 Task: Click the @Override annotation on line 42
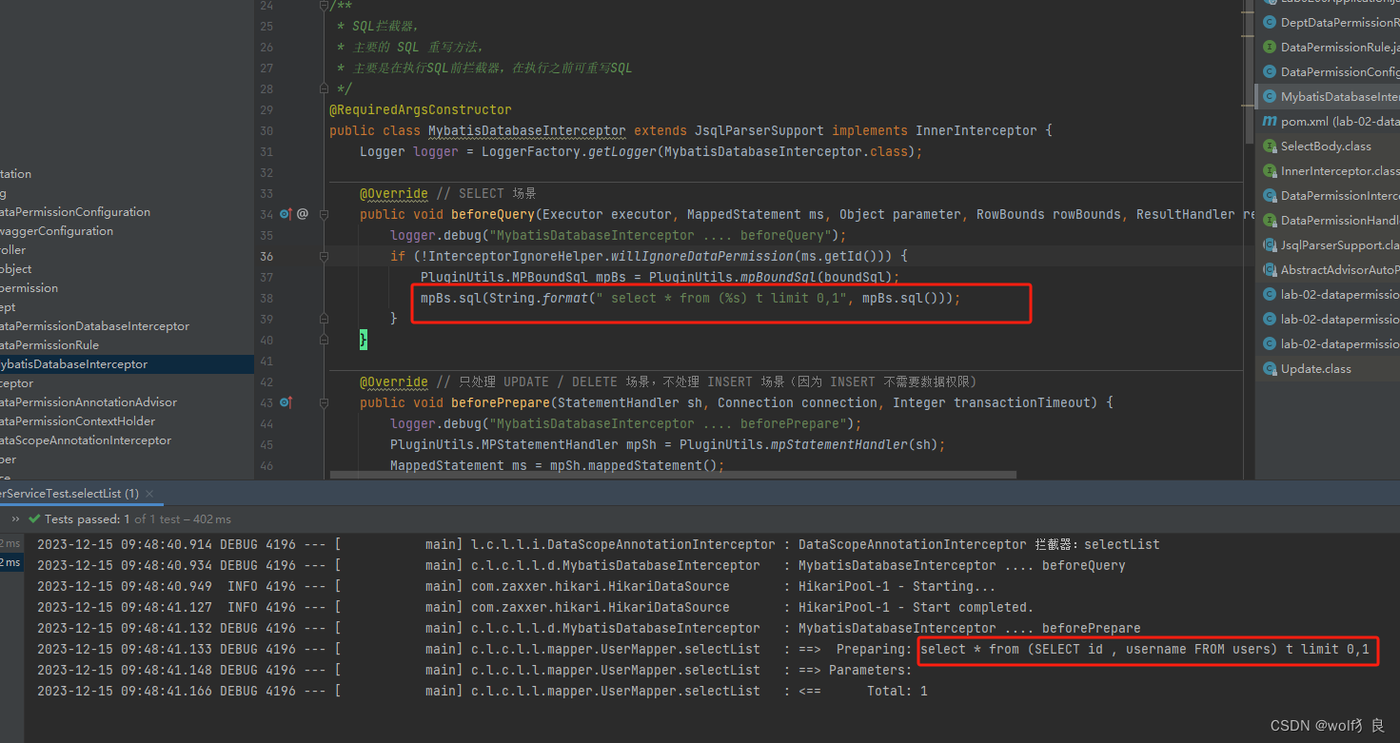[394, 382]
